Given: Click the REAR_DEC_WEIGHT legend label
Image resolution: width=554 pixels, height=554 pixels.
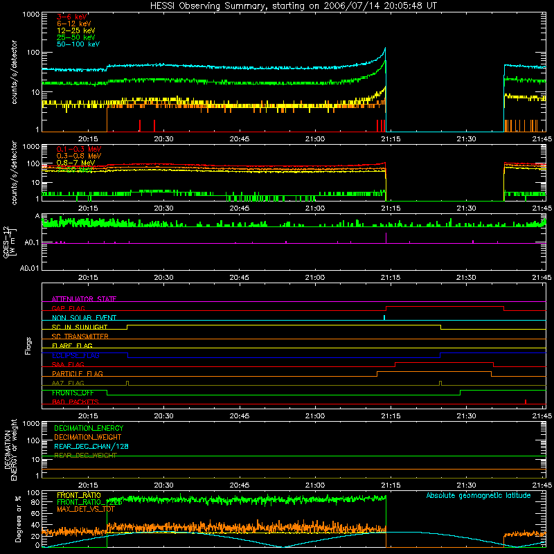Looking at the screenshot, I should click(85, 456).
